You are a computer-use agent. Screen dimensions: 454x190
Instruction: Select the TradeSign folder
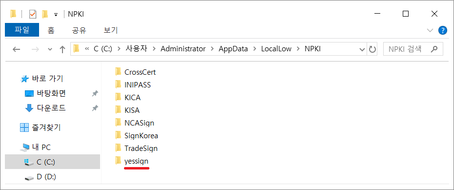point(136,148)
